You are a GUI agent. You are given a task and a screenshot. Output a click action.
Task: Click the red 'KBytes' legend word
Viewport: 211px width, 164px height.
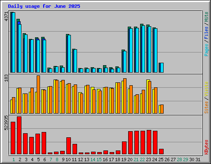click(206, 147)
